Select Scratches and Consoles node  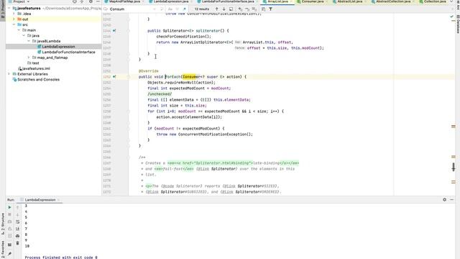coord(38,80)
